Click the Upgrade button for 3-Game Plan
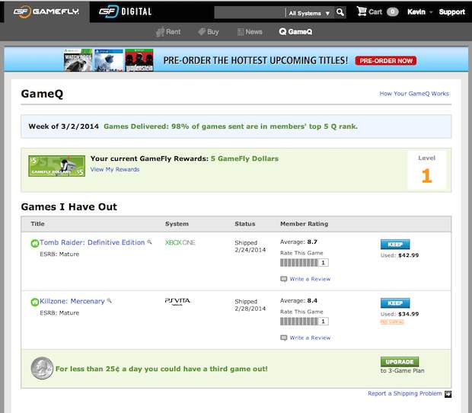Viewport: 472px width, 413px height. tap(400, 361)
